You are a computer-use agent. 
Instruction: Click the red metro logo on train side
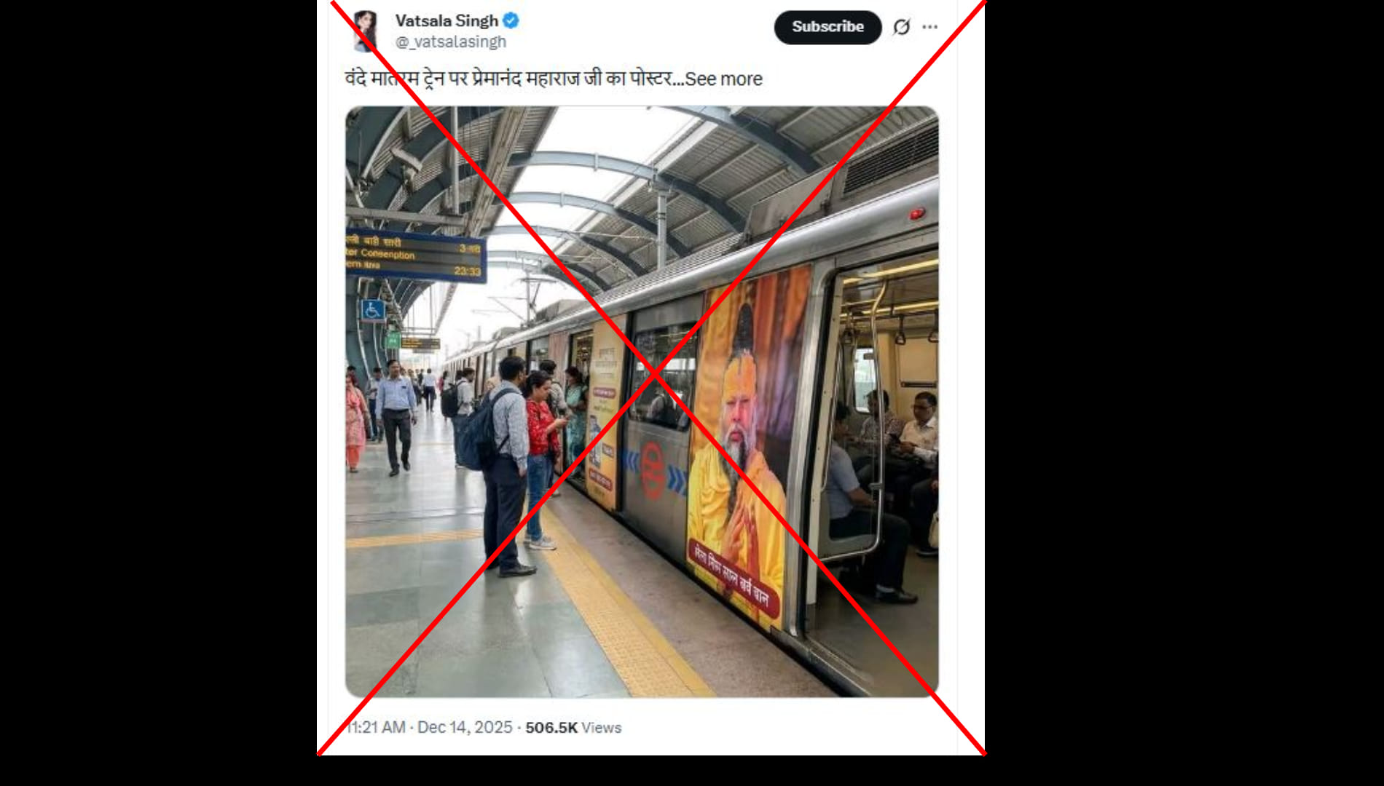(652, 470)
